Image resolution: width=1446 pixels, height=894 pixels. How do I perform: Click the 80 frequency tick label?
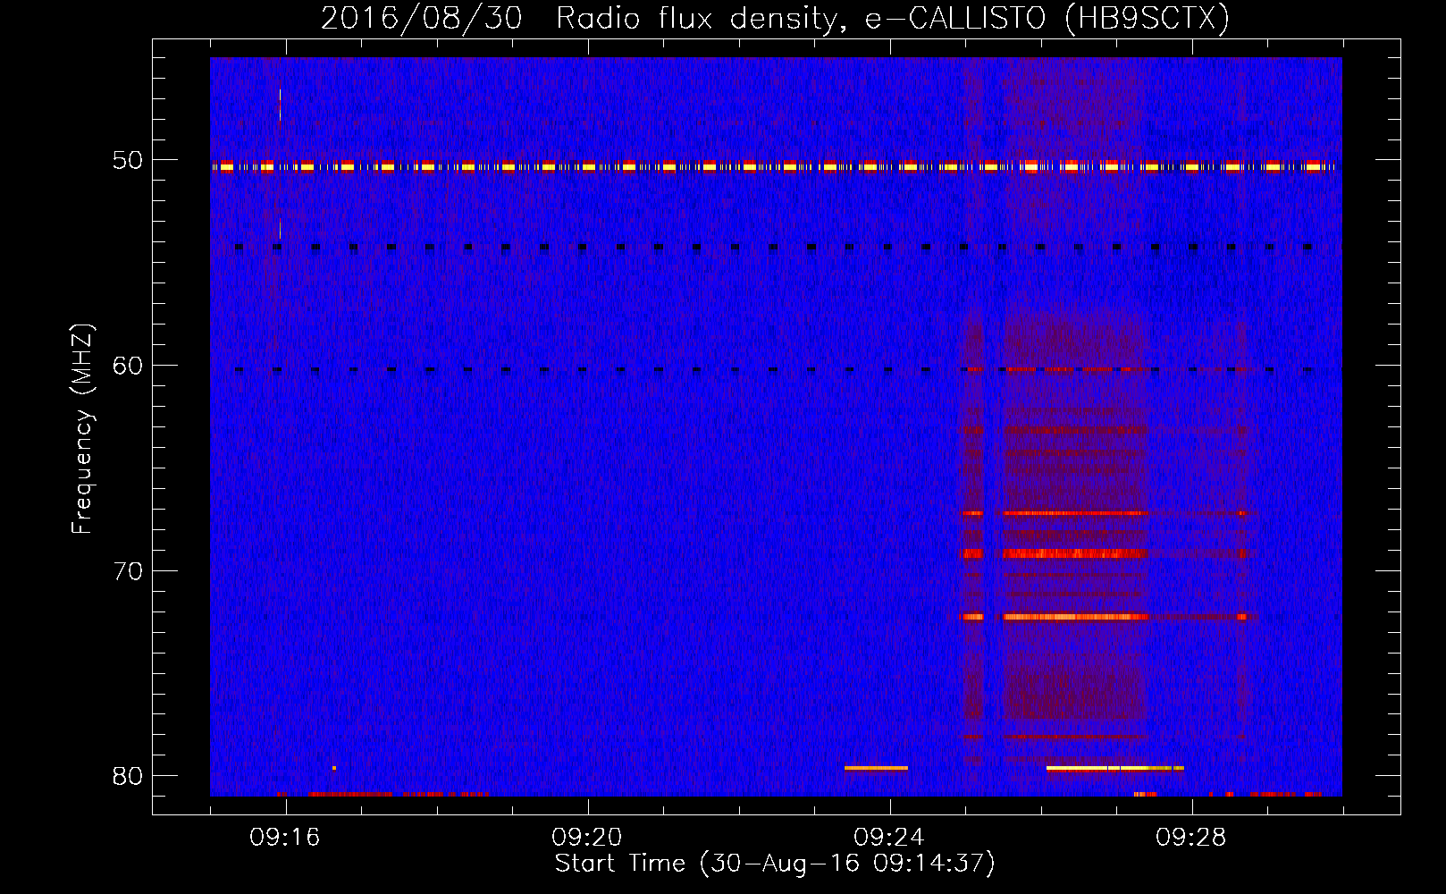point(127,776)
